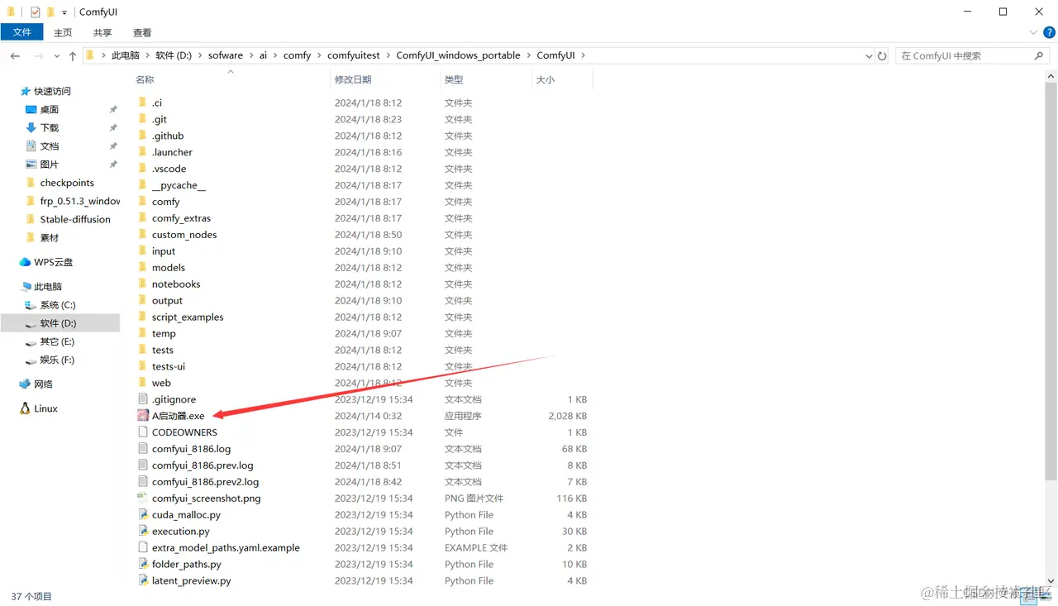Click the execution.py Python file icon
The width and height of the screenshot is (1058, 606).
coord(143,532)
